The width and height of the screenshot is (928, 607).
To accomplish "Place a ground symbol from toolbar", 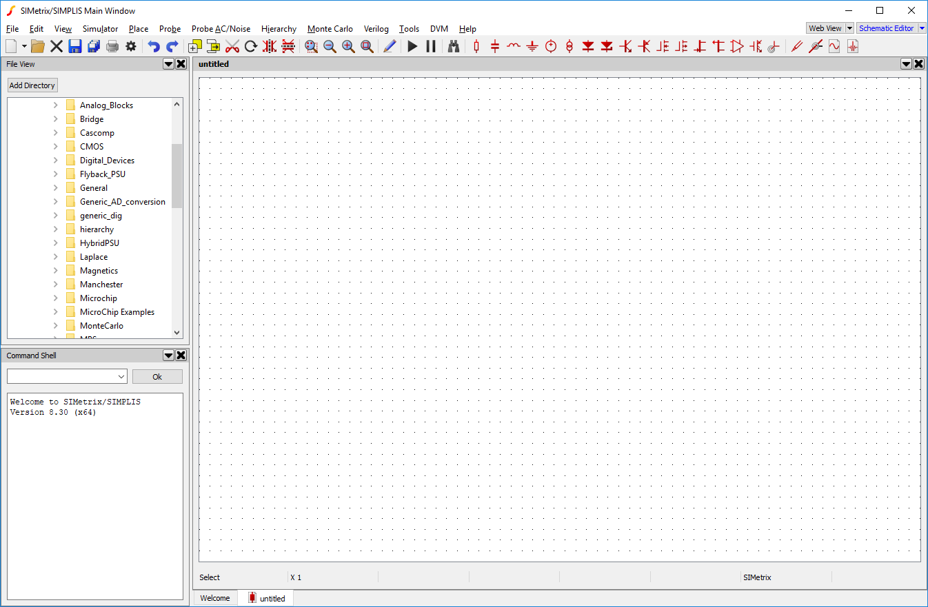I will pos(532,46).
